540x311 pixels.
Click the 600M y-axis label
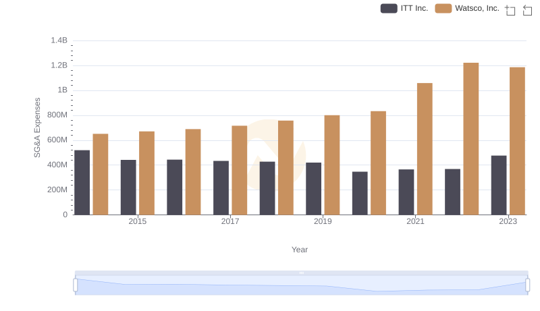tap(57, 140)
